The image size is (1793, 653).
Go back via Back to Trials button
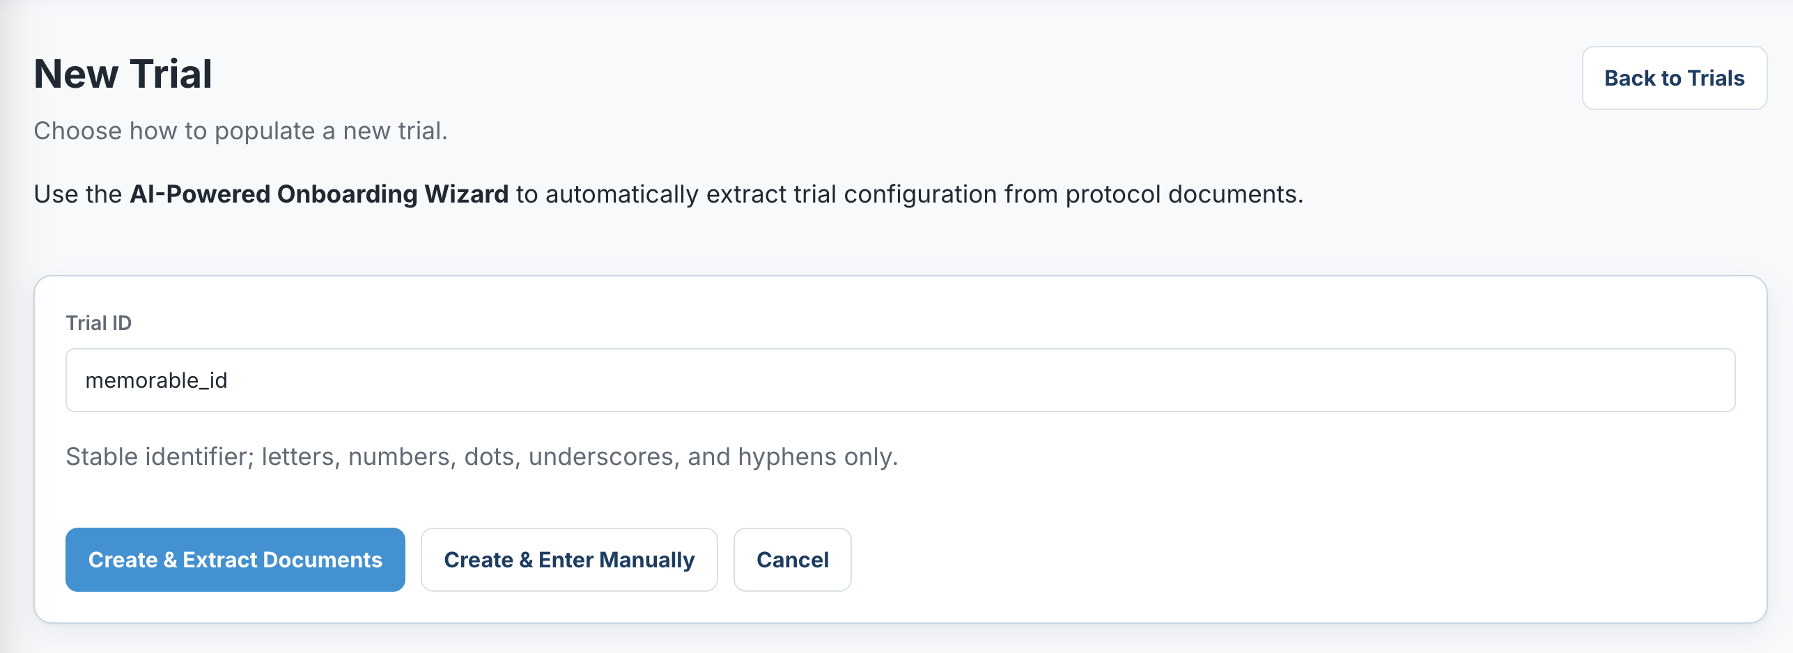pyautogui.click(x=1674, y=78)
